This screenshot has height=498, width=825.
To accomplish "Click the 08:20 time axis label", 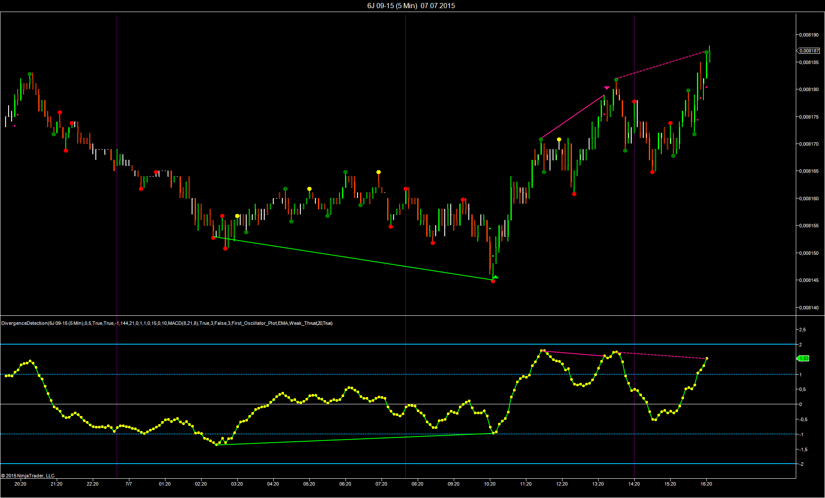I will (417, 484).
